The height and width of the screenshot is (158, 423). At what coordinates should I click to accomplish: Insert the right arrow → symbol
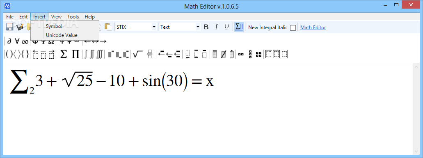point(103,41)
